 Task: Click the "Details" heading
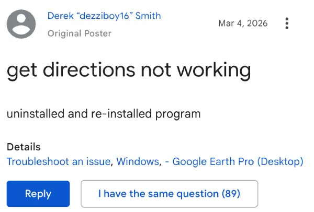[24, 147]
